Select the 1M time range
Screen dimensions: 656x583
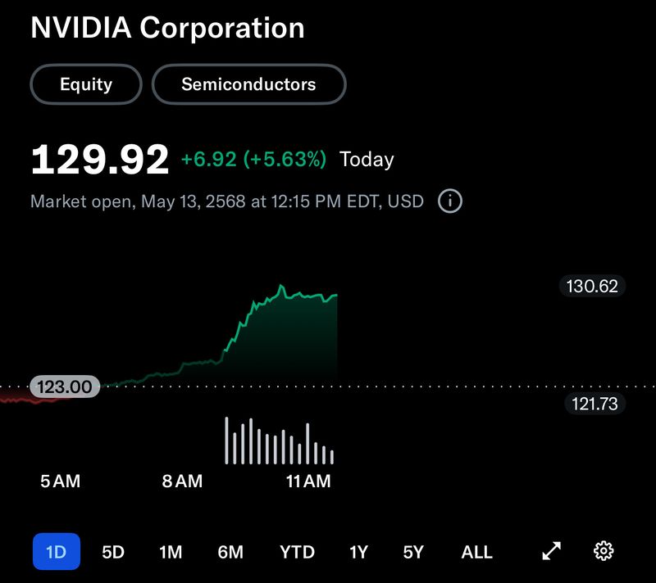coord(171,552)
